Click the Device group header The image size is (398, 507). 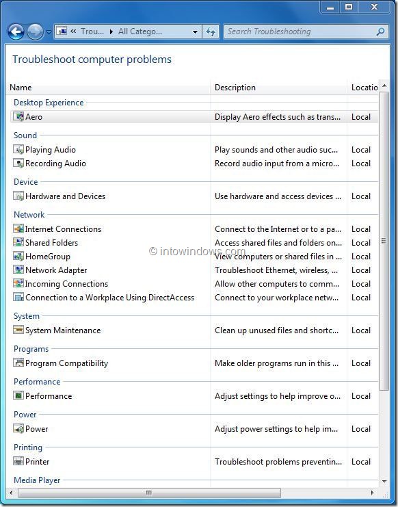[x=25, y=182]
